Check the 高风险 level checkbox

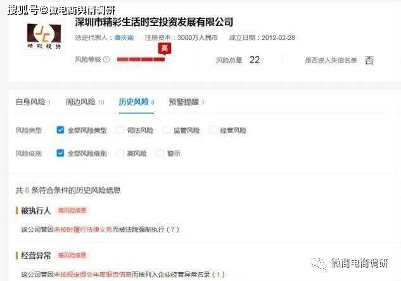coord(120,153)
